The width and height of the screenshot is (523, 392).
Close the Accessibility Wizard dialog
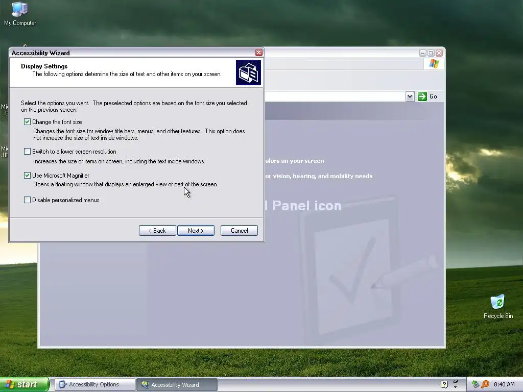pyautogui.click(x=259, y=53)
